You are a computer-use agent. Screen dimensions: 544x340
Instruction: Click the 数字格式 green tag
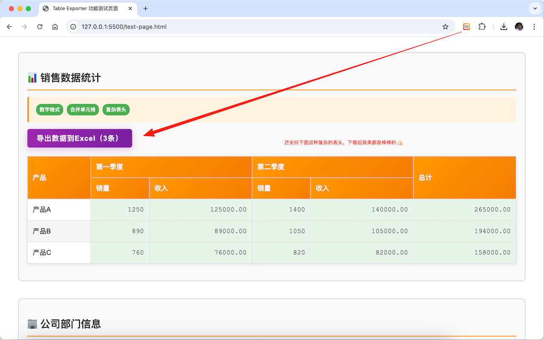click(49, 110)
